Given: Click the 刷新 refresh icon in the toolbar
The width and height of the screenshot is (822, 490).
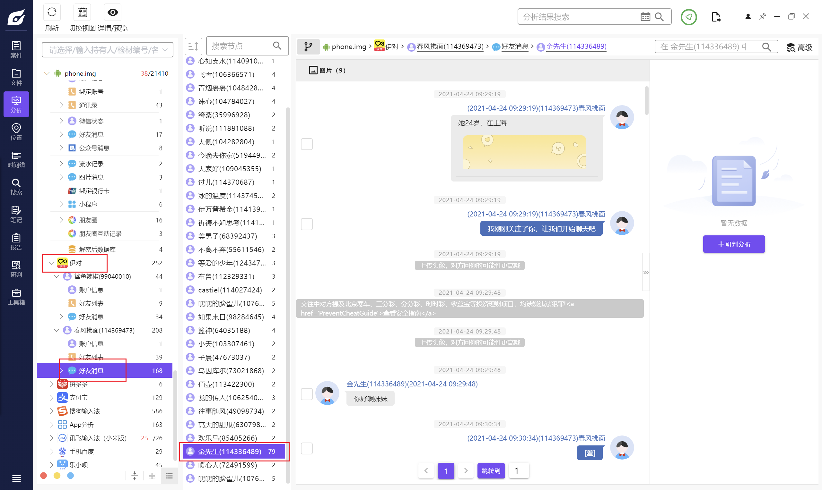Looking at the screenshot, I should coord(52,12).
